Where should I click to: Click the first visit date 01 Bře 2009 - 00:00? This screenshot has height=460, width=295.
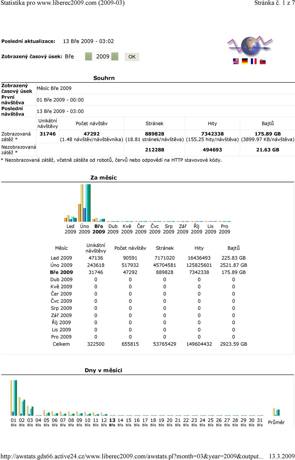click(x=60, y=100)
